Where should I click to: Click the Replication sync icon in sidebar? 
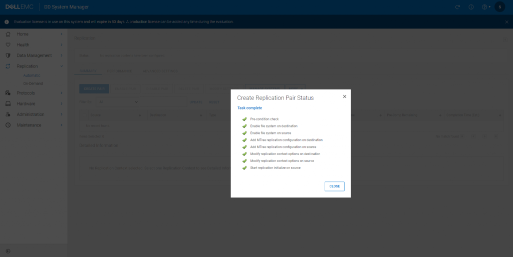tap(8, 66)
